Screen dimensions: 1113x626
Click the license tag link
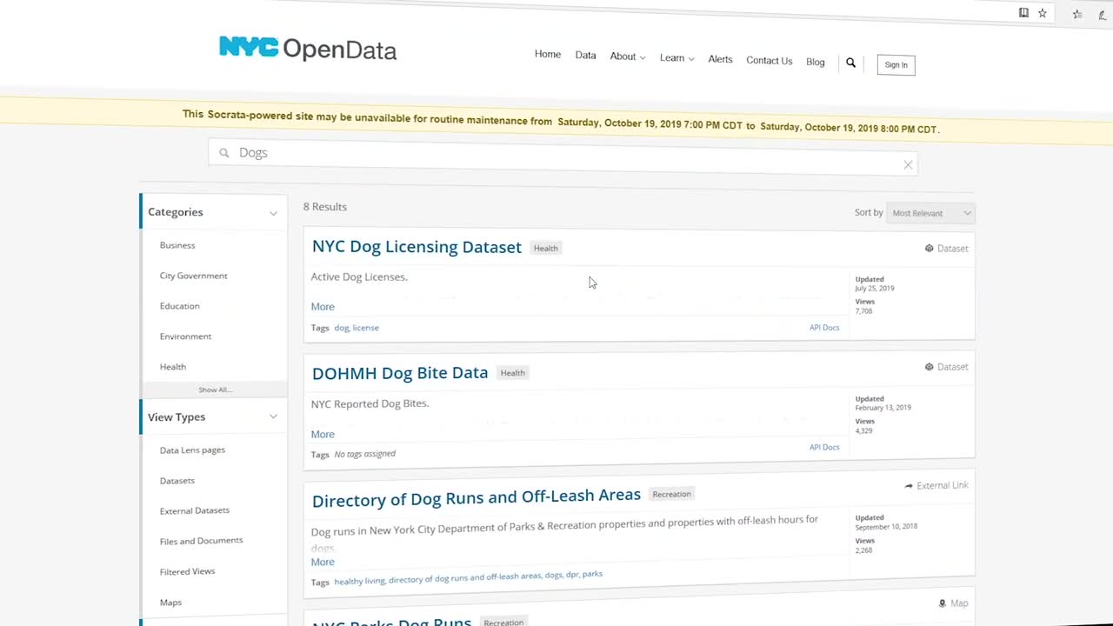365,328
